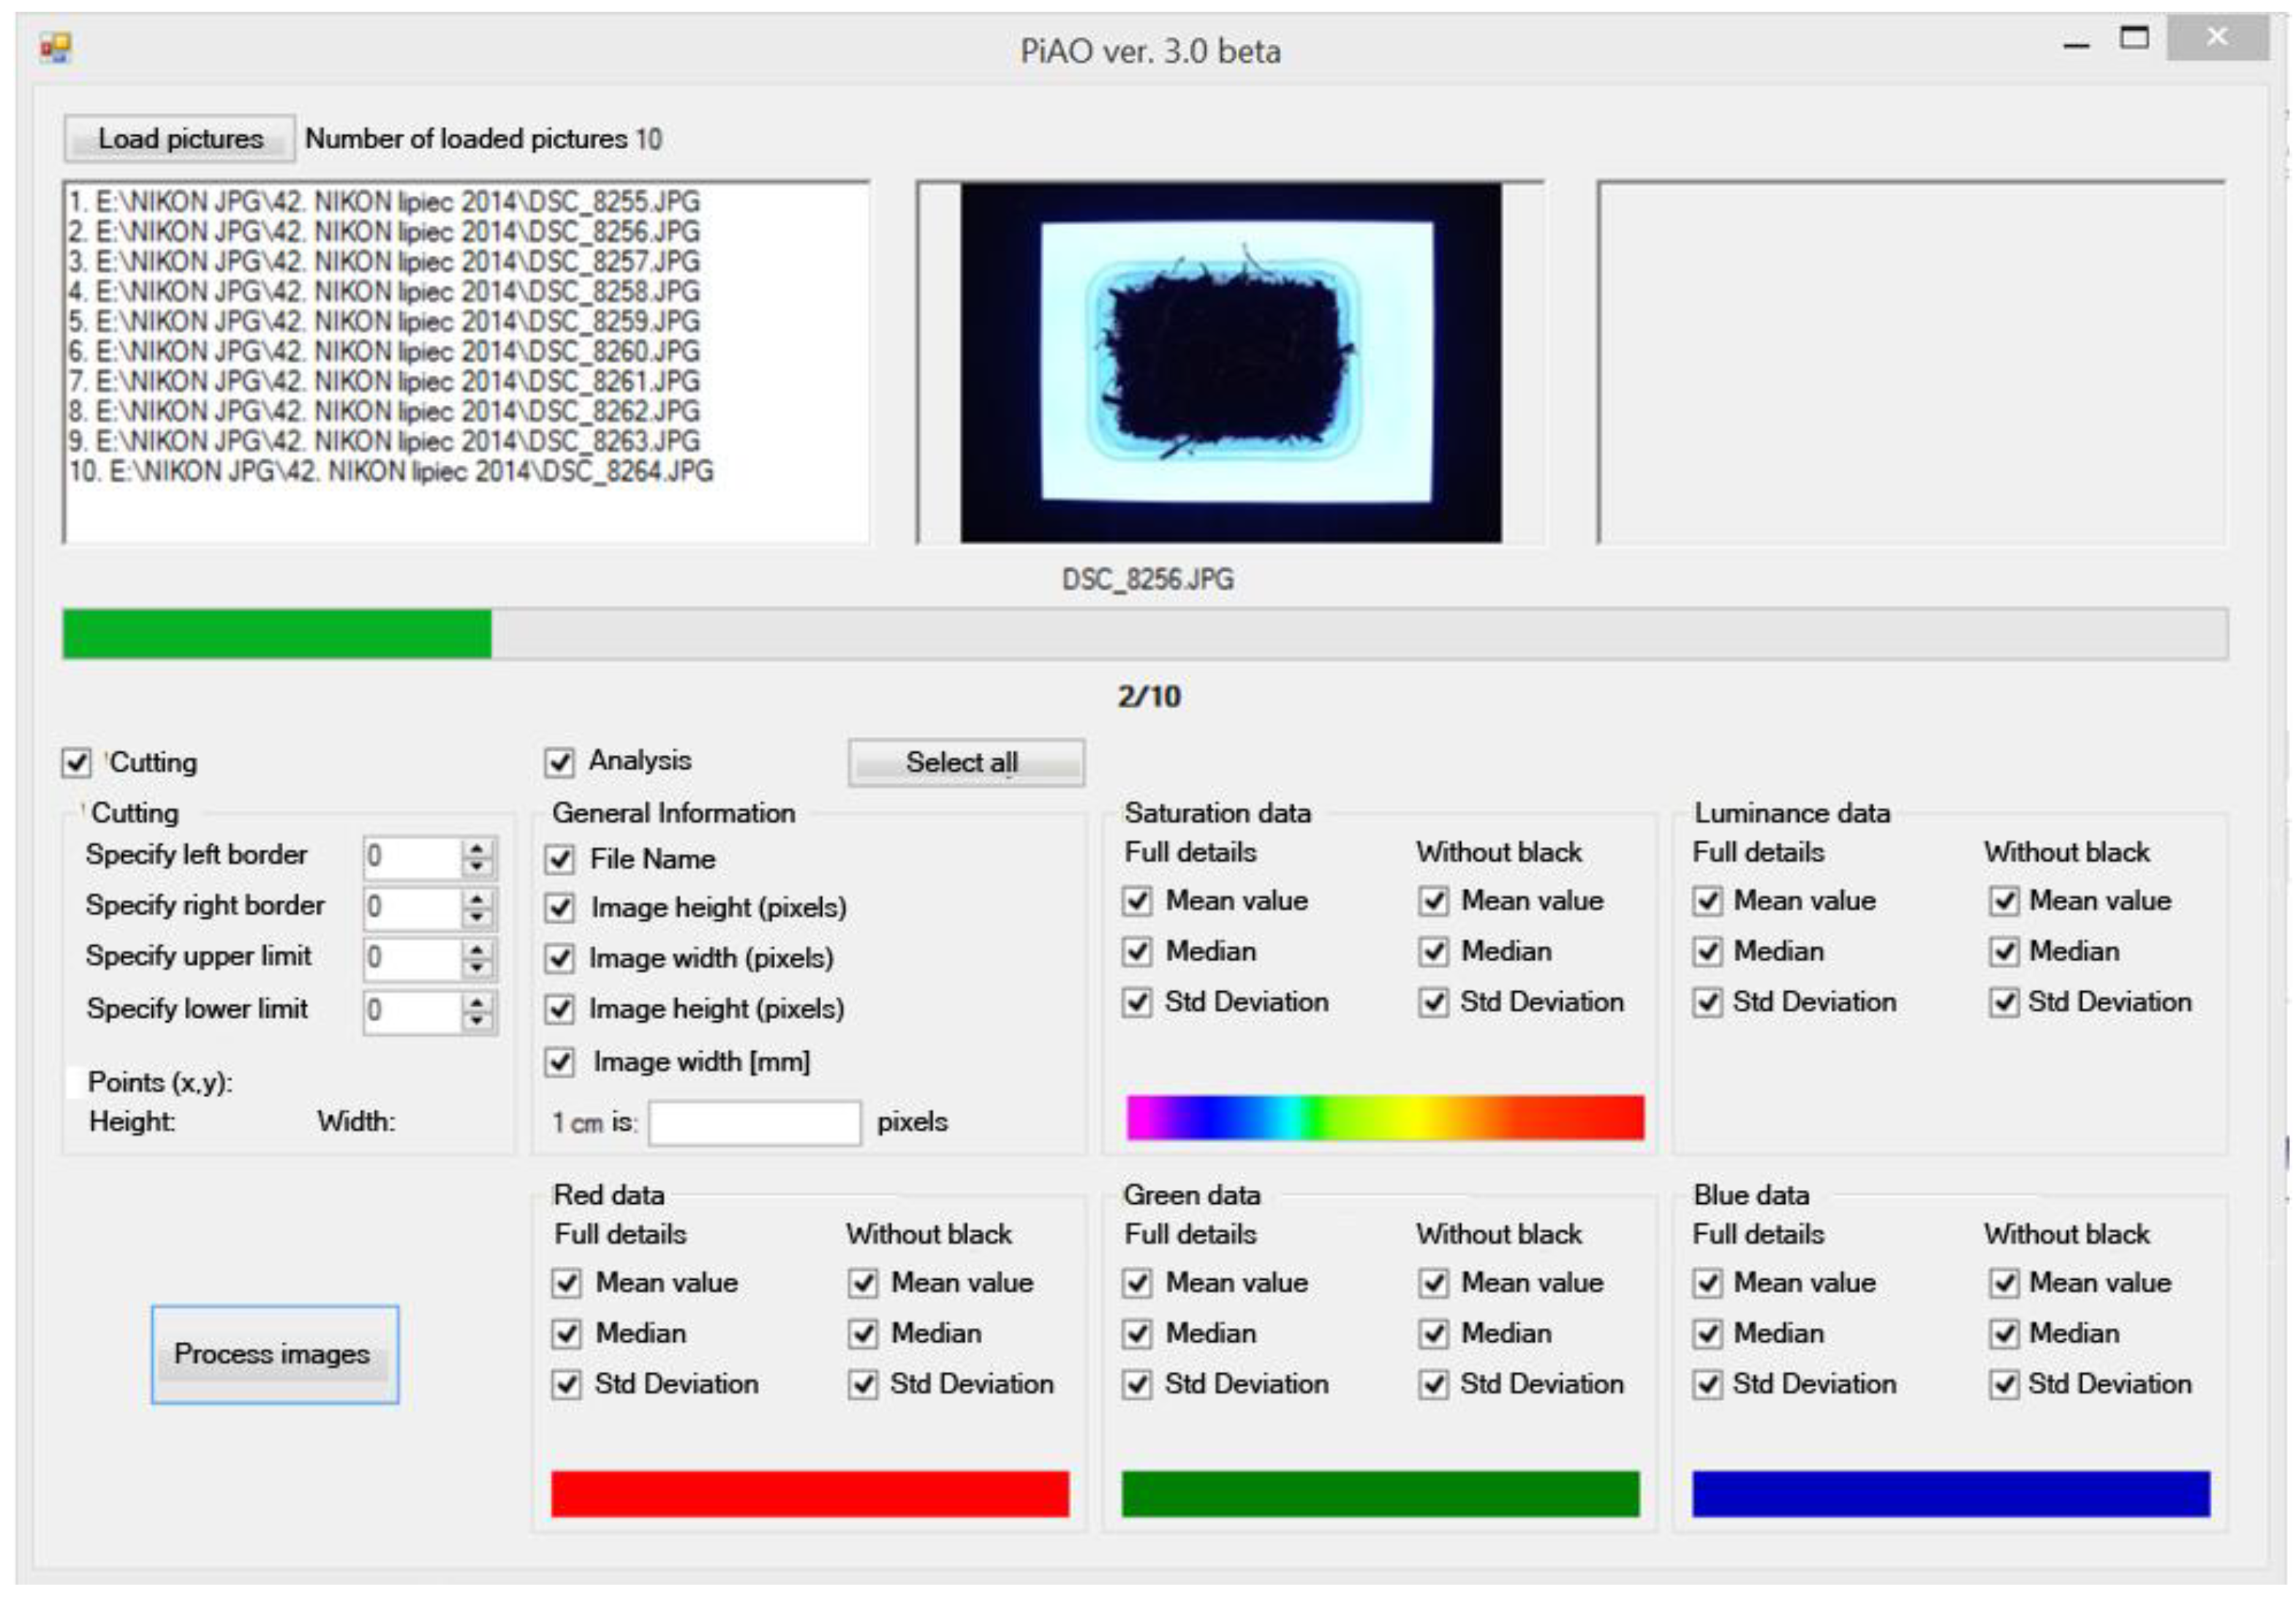Click the '1 cm is' pixels input field
2296x1600 pixels.
[x=755, y=1123]
